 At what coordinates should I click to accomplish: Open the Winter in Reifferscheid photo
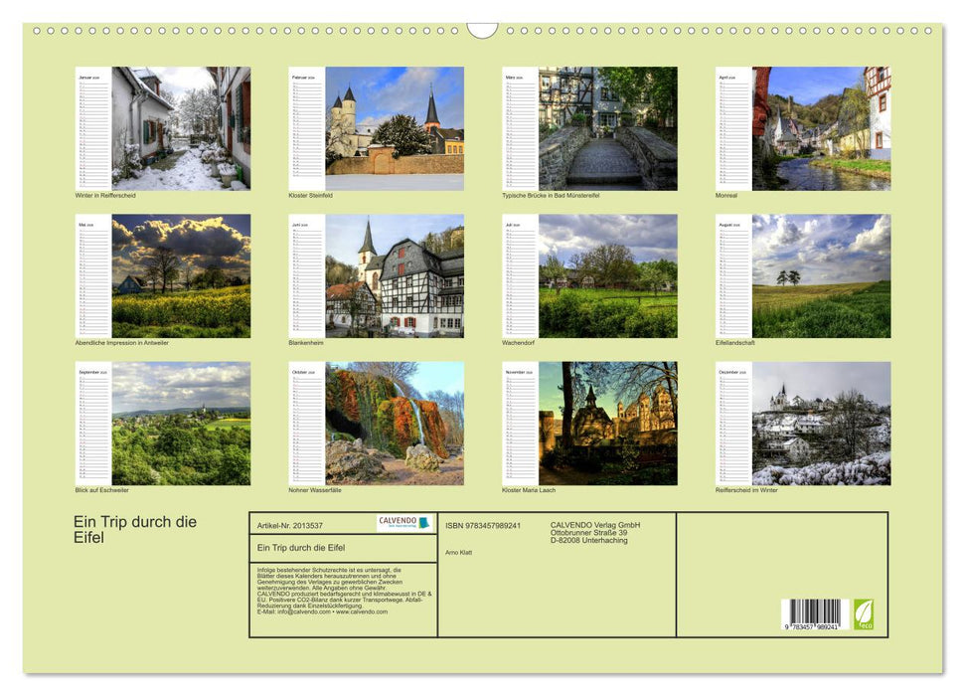tap(180, 128)
